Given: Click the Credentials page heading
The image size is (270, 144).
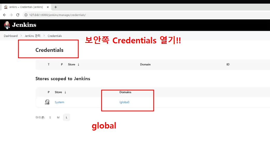Looking at the screenshot, I should (x=49, y=50).
